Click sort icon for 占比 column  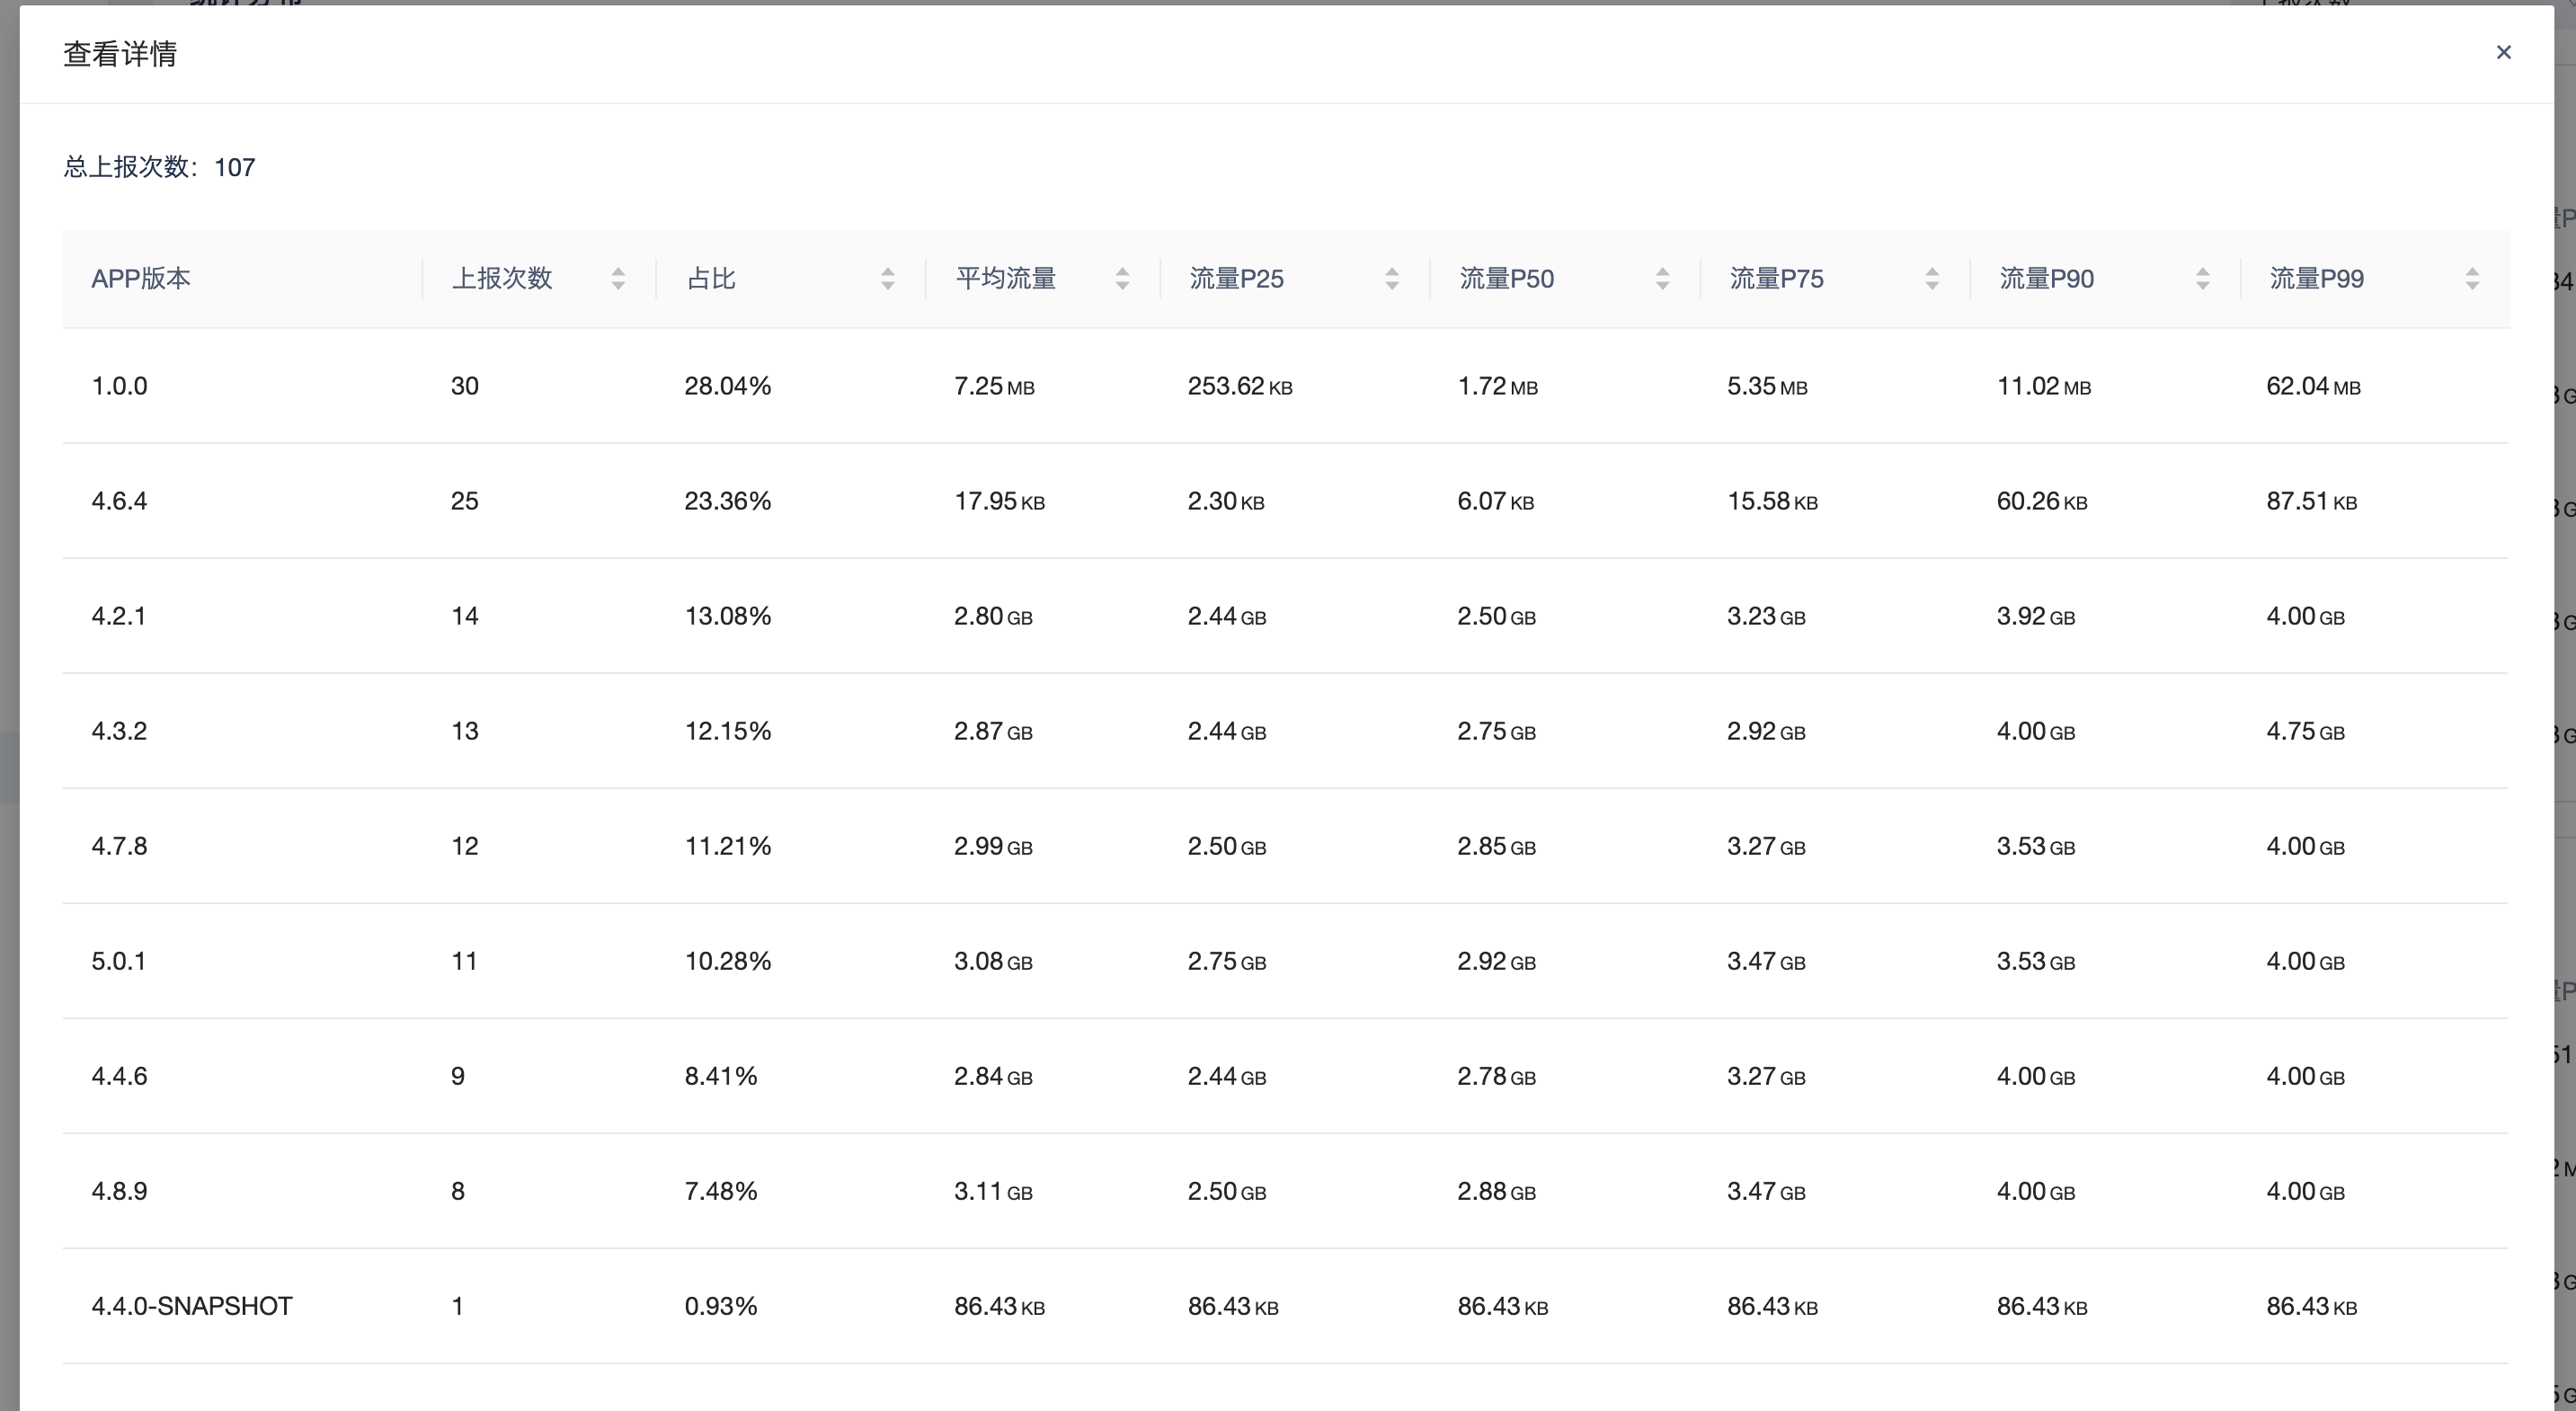(x=887, y=279)
